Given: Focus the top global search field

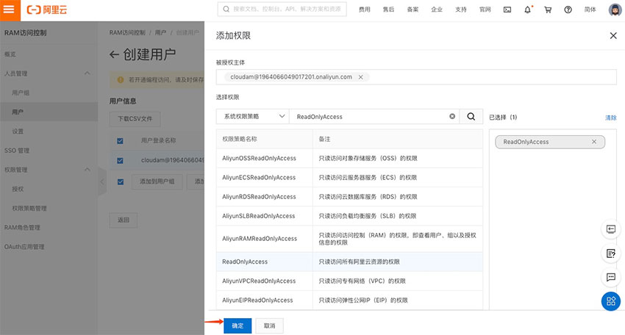Looking at the screenshot, I should pyautogui.click(x=282, y=9).
